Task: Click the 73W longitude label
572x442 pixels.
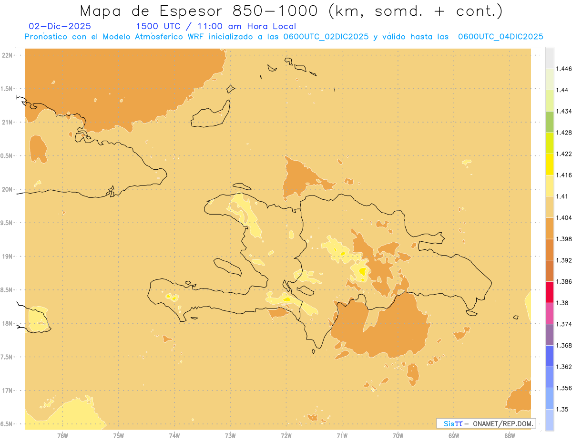Action: (230, 436)
